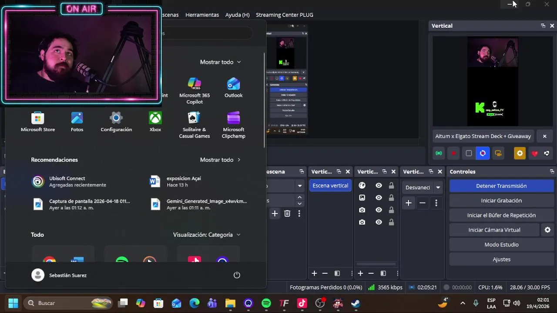Remove source with minus below vertical sources list
This screenshot has width=557, height=313.
pyautogui.click(x=371, y=273)
